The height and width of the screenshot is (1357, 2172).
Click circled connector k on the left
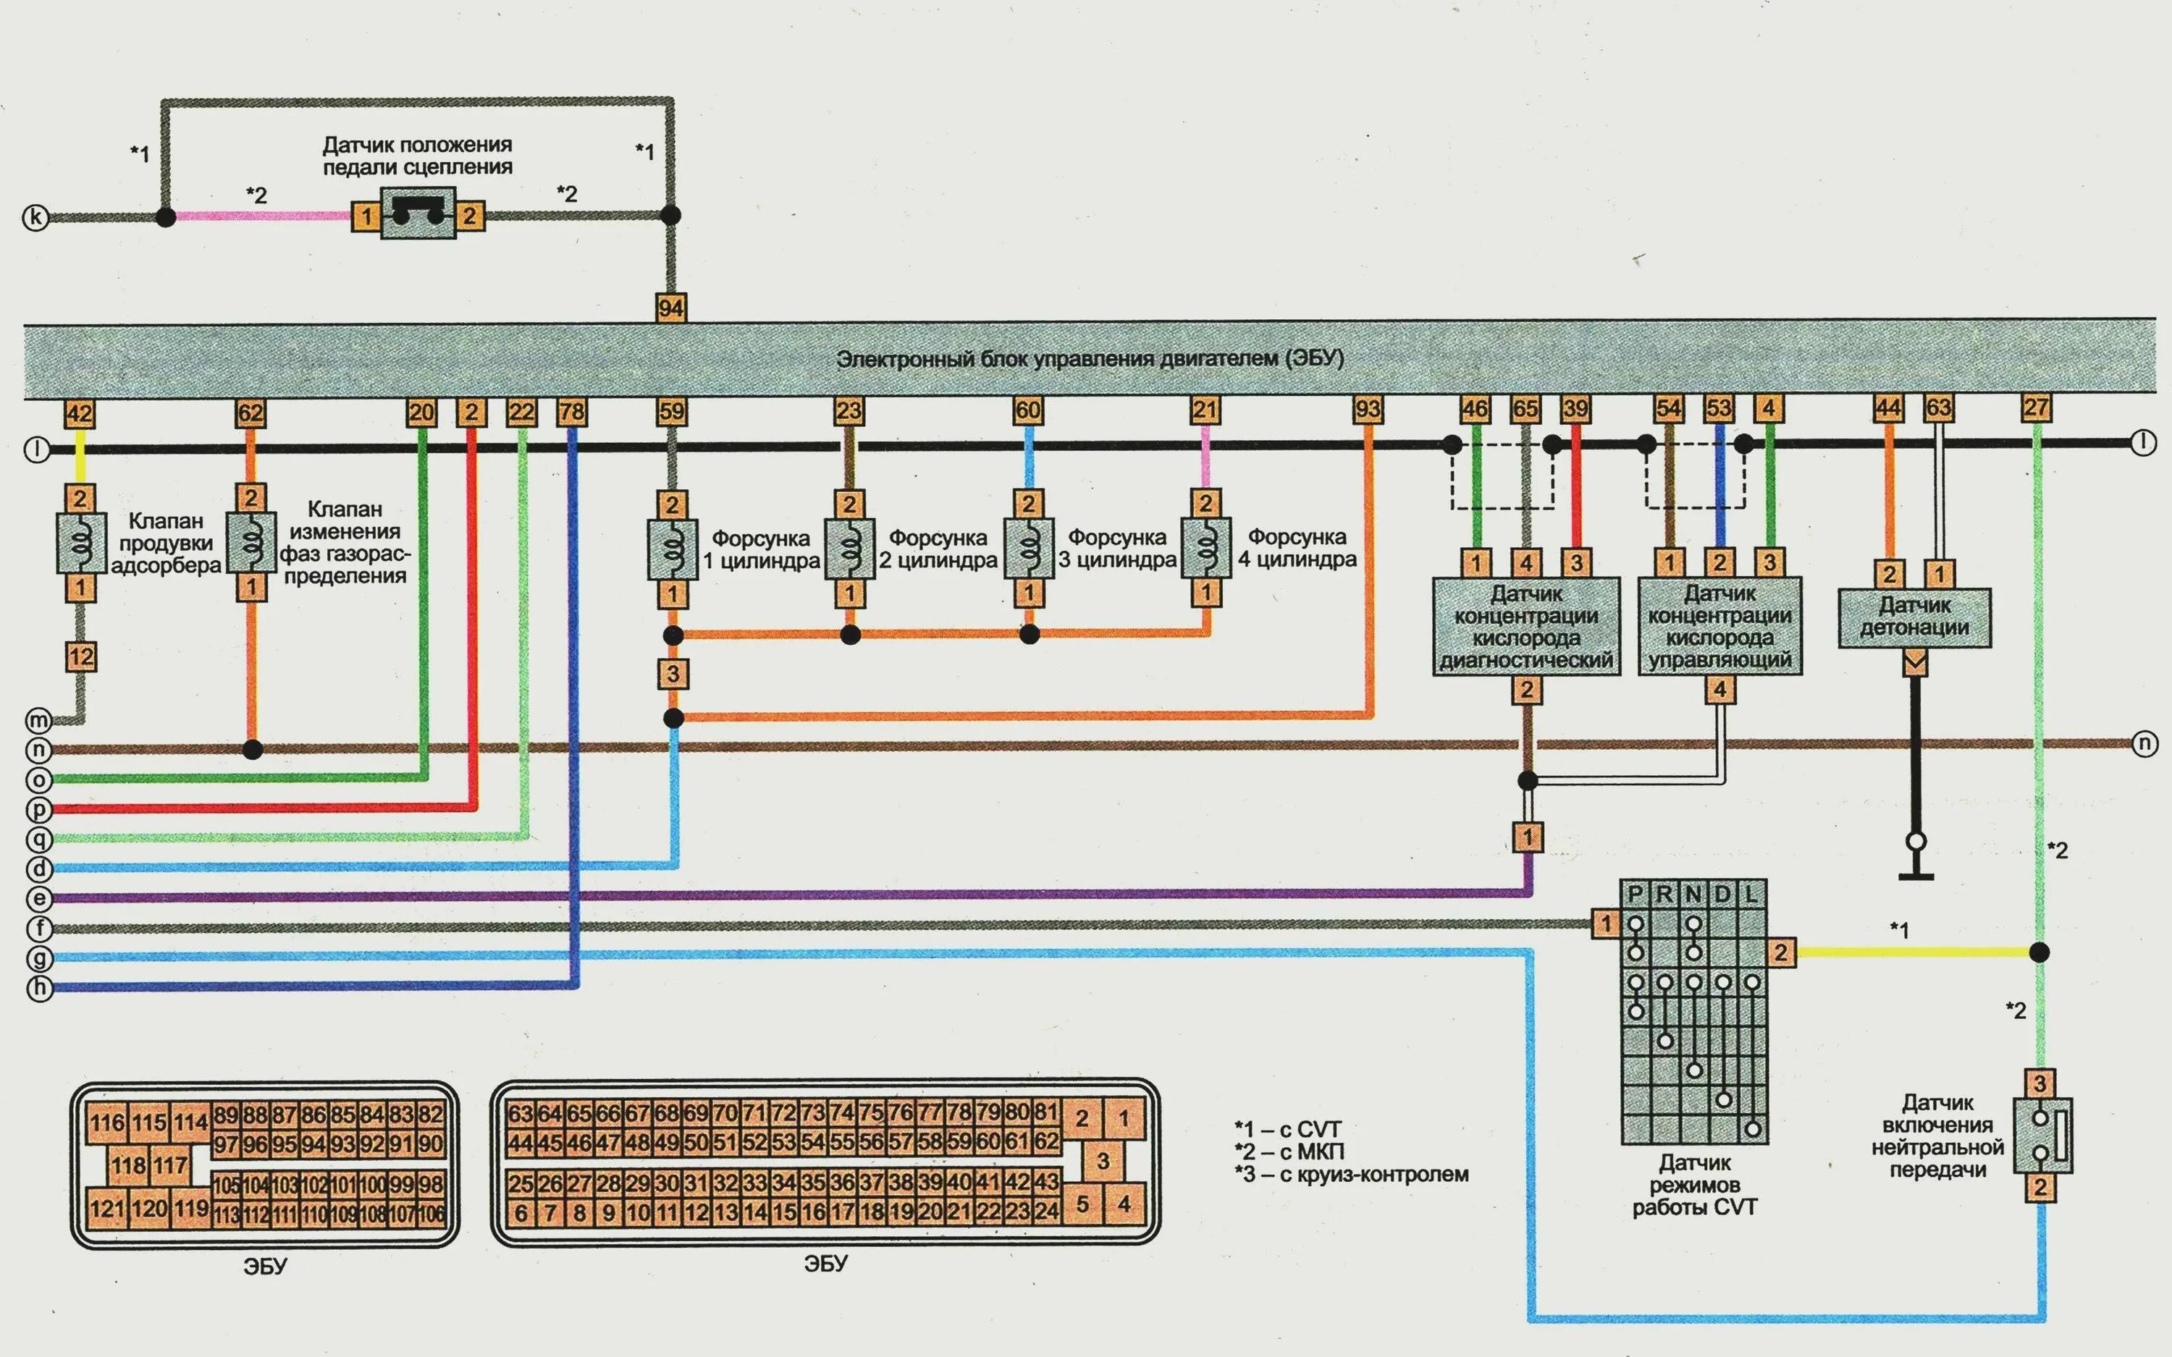click(35, 218)
